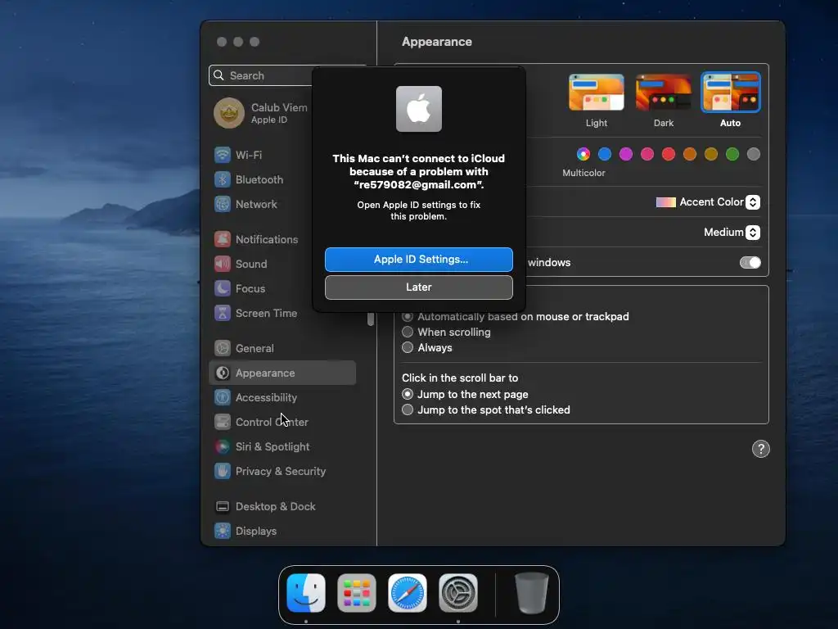838x629 pixels.
Task: Select Light appearance thumbnail
Action: 597,93
